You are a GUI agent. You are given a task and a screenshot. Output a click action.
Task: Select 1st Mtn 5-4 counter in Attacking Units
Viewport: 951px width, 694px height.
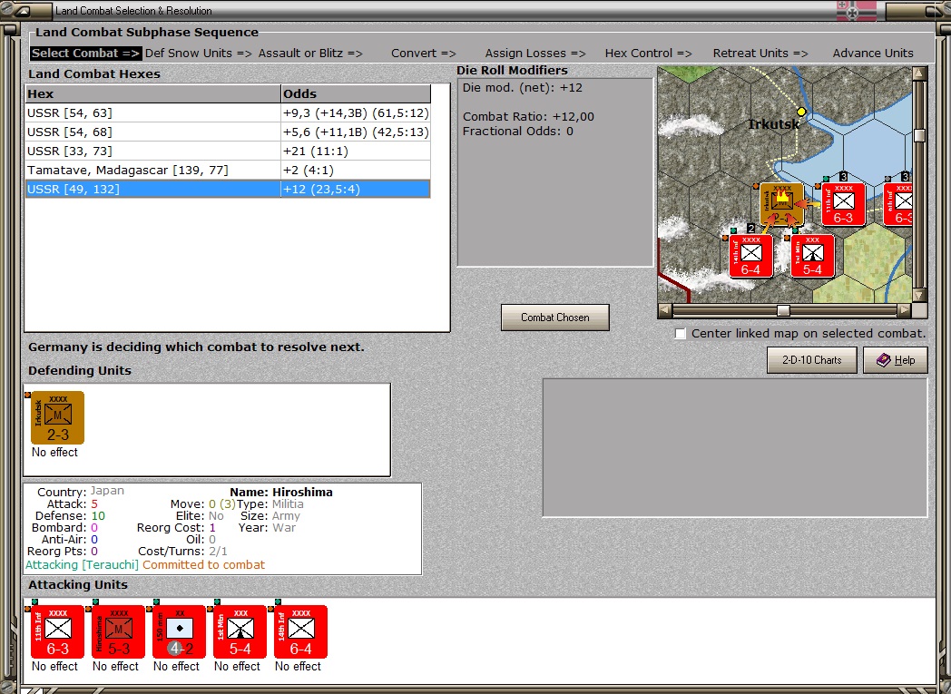[240, 631]
